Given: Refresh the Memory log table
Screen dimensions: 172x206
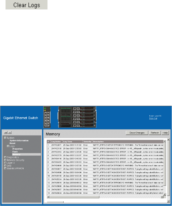Looking at the screenshot, I should point(155,133).
